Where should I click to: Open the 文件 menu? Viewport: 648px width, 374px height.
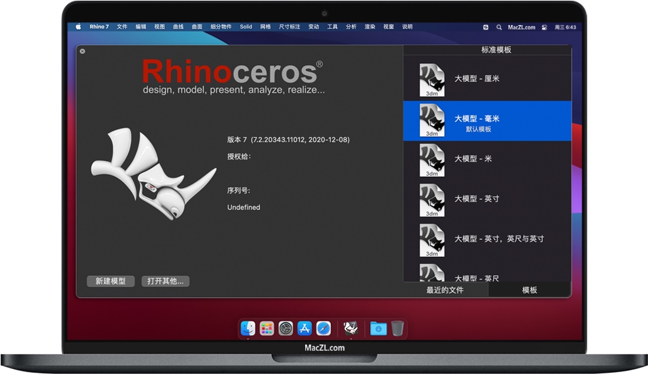[122, 27]
